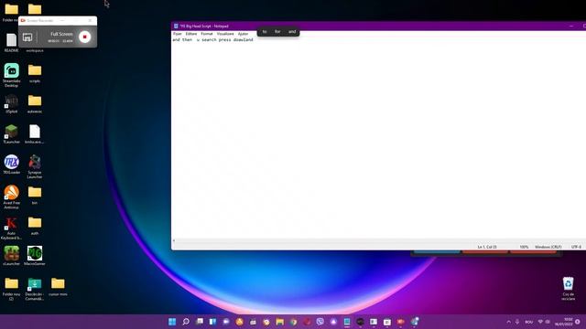Open the scripts folder on desktop

(x=35, y=73)
